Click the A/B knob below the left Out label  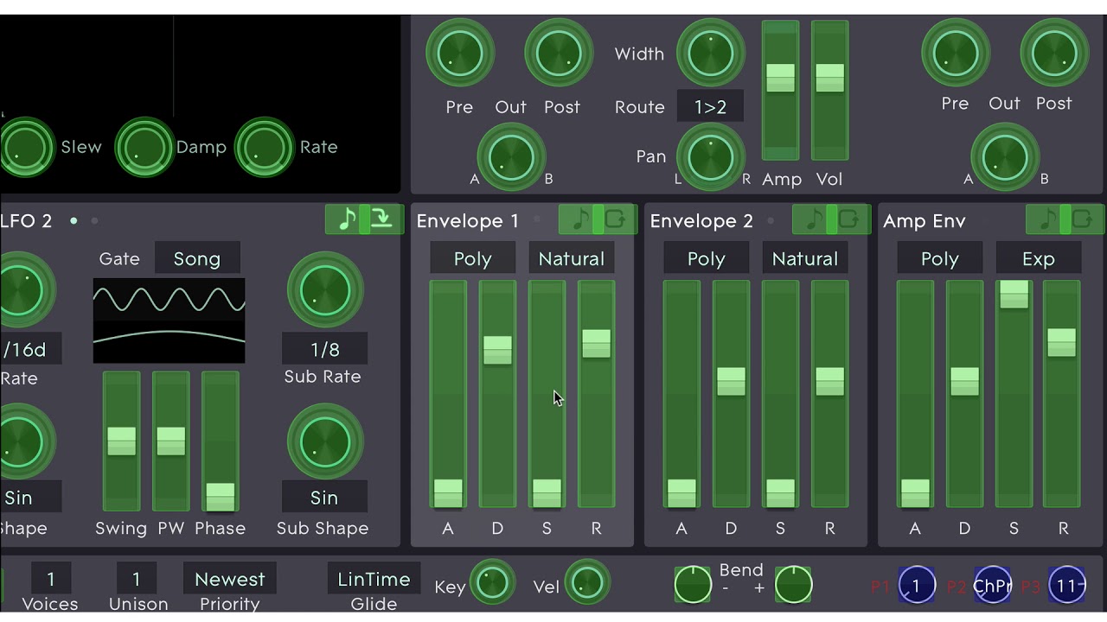tap(511, 158)
